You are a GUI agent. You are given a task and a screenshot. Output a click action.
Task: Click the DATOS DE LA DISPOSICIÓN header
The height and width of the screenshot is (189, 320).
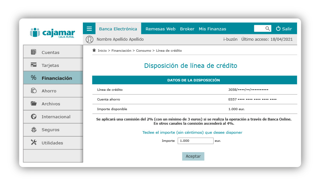tap(195, 80)
